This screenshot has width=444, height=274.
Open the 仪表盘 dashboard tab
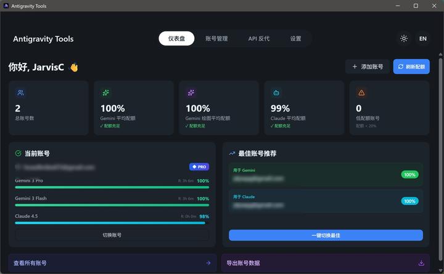click(176, 38)
